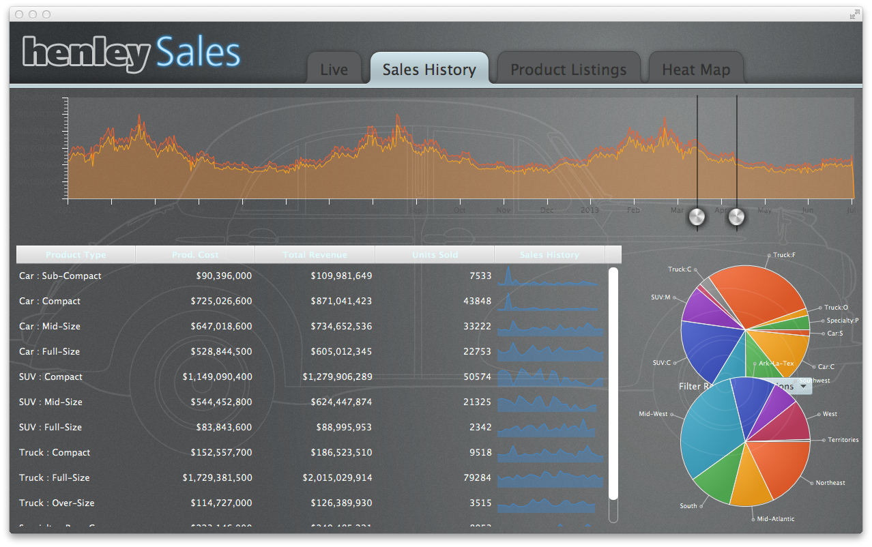Grab the left range slider knob
The width and height of the screenshot is (872, 547).
click(697, 217)
